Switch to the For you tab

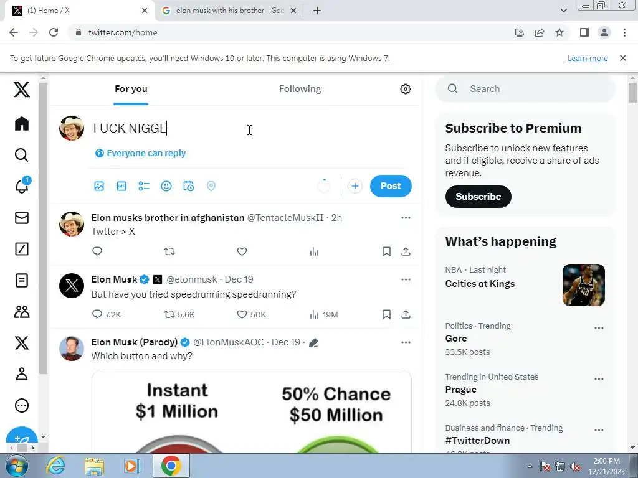point(131,89)
